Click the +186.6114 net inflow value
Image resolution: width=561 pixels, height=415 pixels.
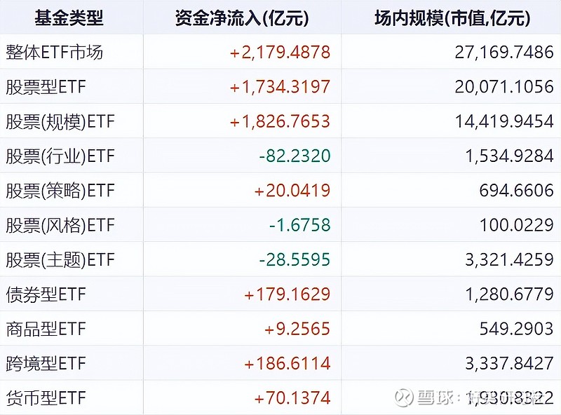pyautogui.click(x=287, y=364)
